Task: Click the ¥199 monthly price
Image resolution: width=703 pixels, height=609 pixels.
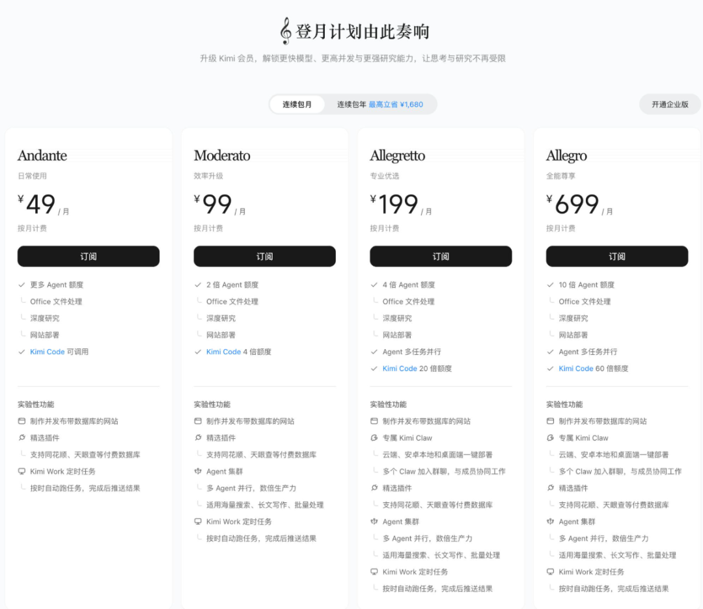Action: pos(401,204)
